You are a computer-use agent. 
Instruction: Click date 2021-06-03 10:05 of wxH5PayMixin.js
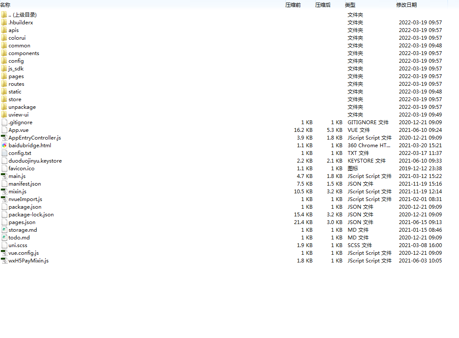(x=420, y=260)
